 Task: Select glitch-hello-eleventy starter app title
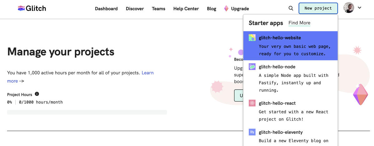point(281,132)
